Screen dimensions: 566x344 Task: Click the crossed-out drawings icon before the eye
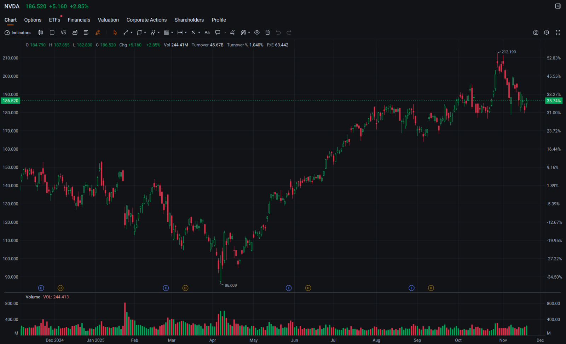point(243,33)
